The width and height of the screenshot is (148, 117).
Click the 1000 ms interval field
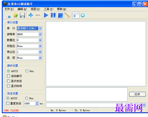[29, 103]
